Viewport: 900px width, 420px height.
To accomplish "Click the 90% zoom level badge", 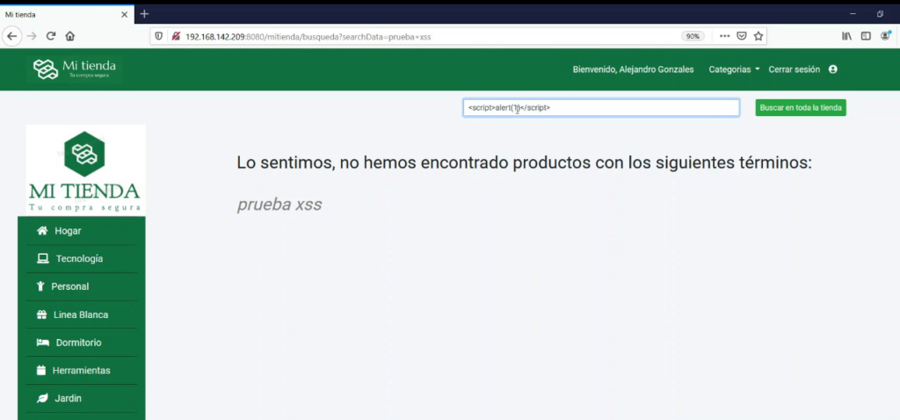I will pyautogui.click(x=693, y=36).
